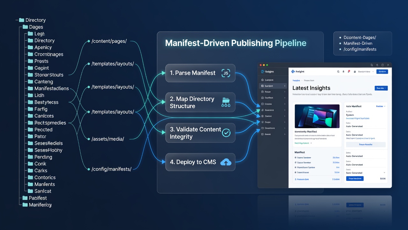408x230 pixels.
Task: Click the wide gray button under Auto Manifest
Action: click(x=366, y=145)
